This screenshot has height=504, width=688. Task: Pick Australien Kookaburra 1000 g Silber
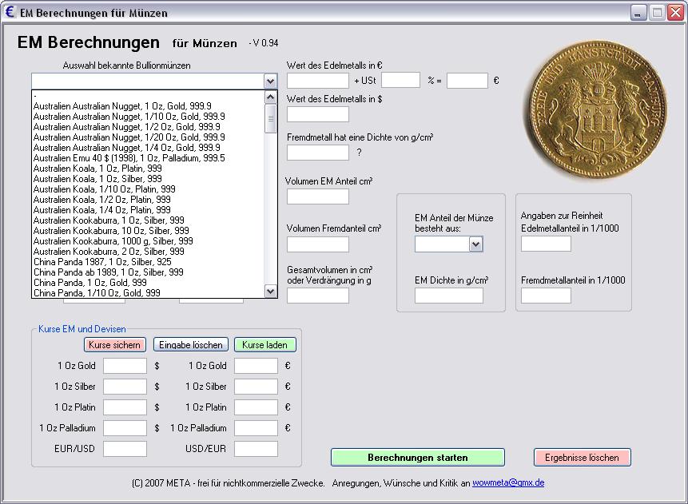coord(113,241)
